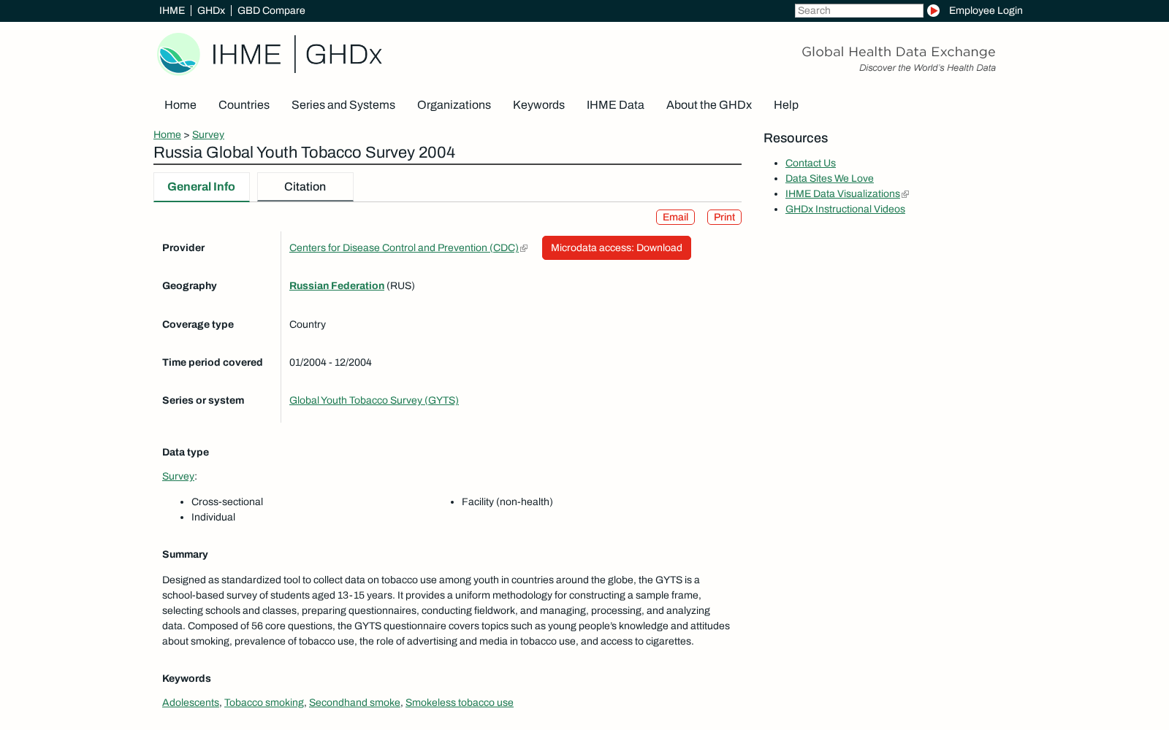Click the Cross-sectional list item
Screen dimensions: 1169x730
pos(227,502)
